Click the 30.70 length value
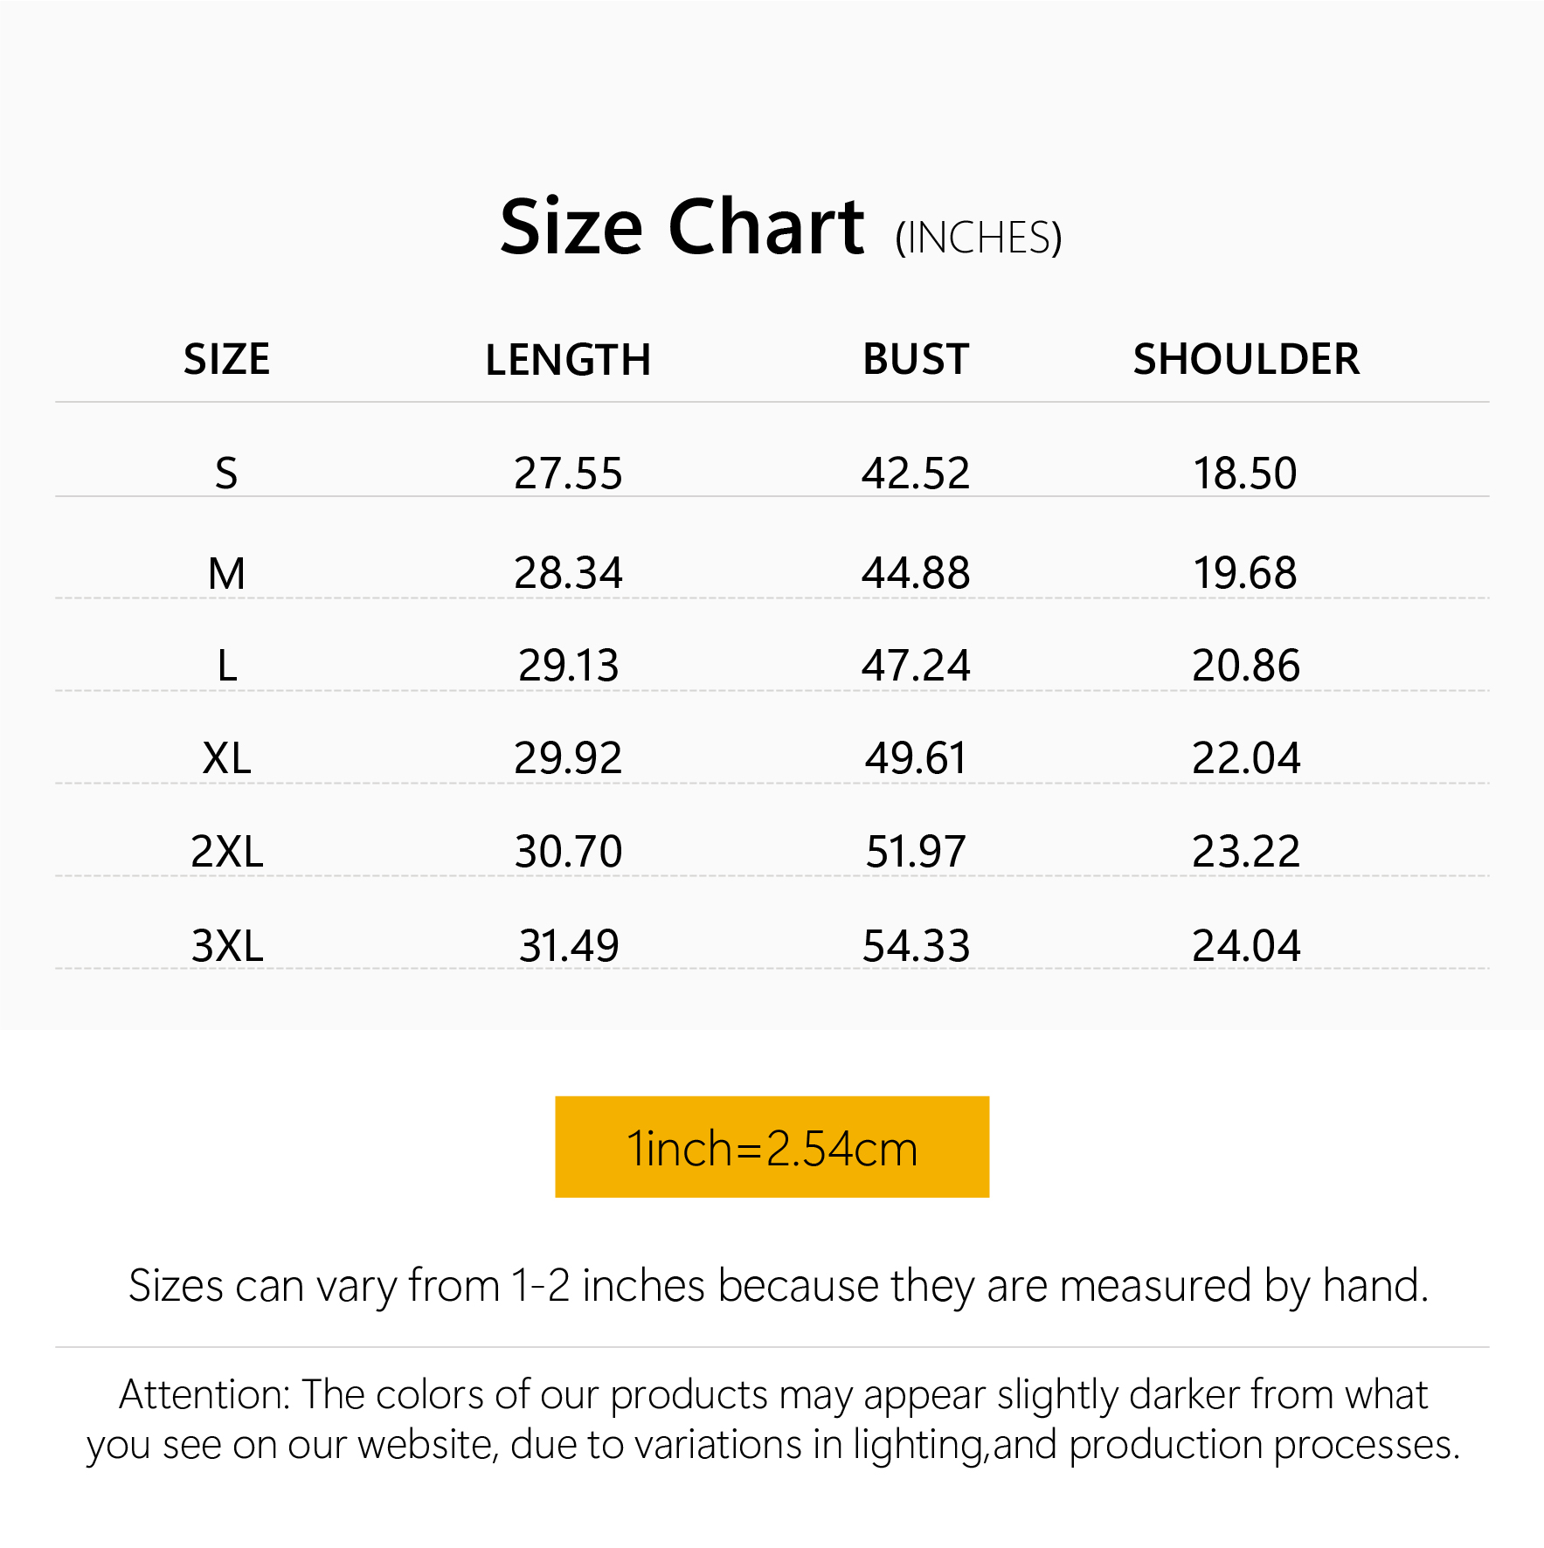Image resolution: width=1544 pixels, height=1548 pixels. (568, 851)
